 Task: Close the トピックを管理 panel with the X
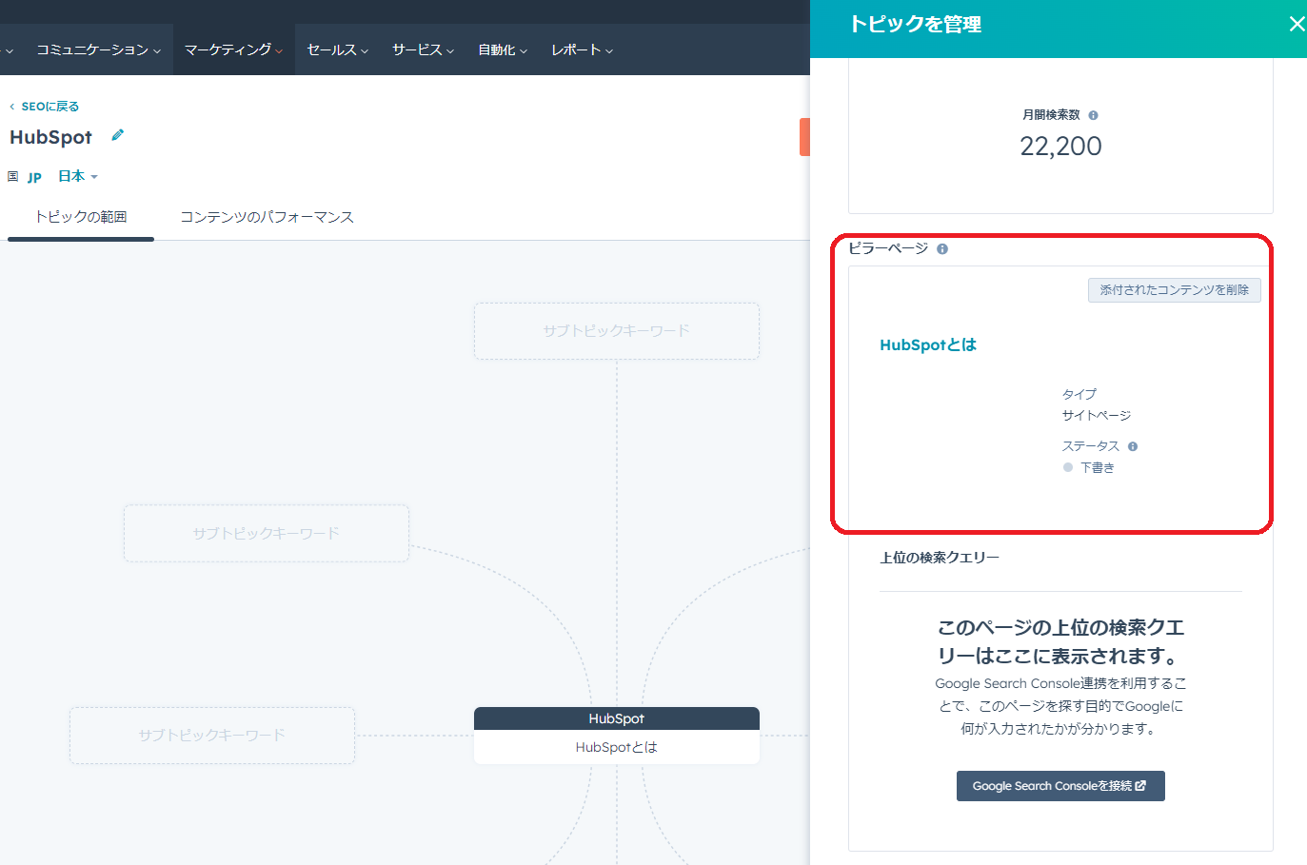[1297, 24]
